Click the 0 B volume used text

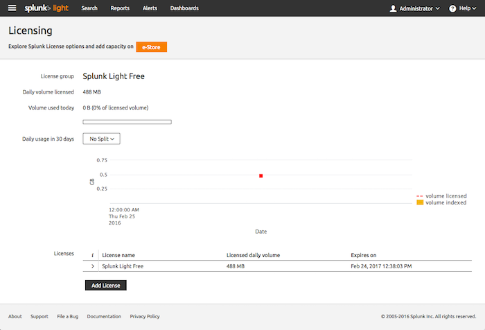tap(116, 107)
